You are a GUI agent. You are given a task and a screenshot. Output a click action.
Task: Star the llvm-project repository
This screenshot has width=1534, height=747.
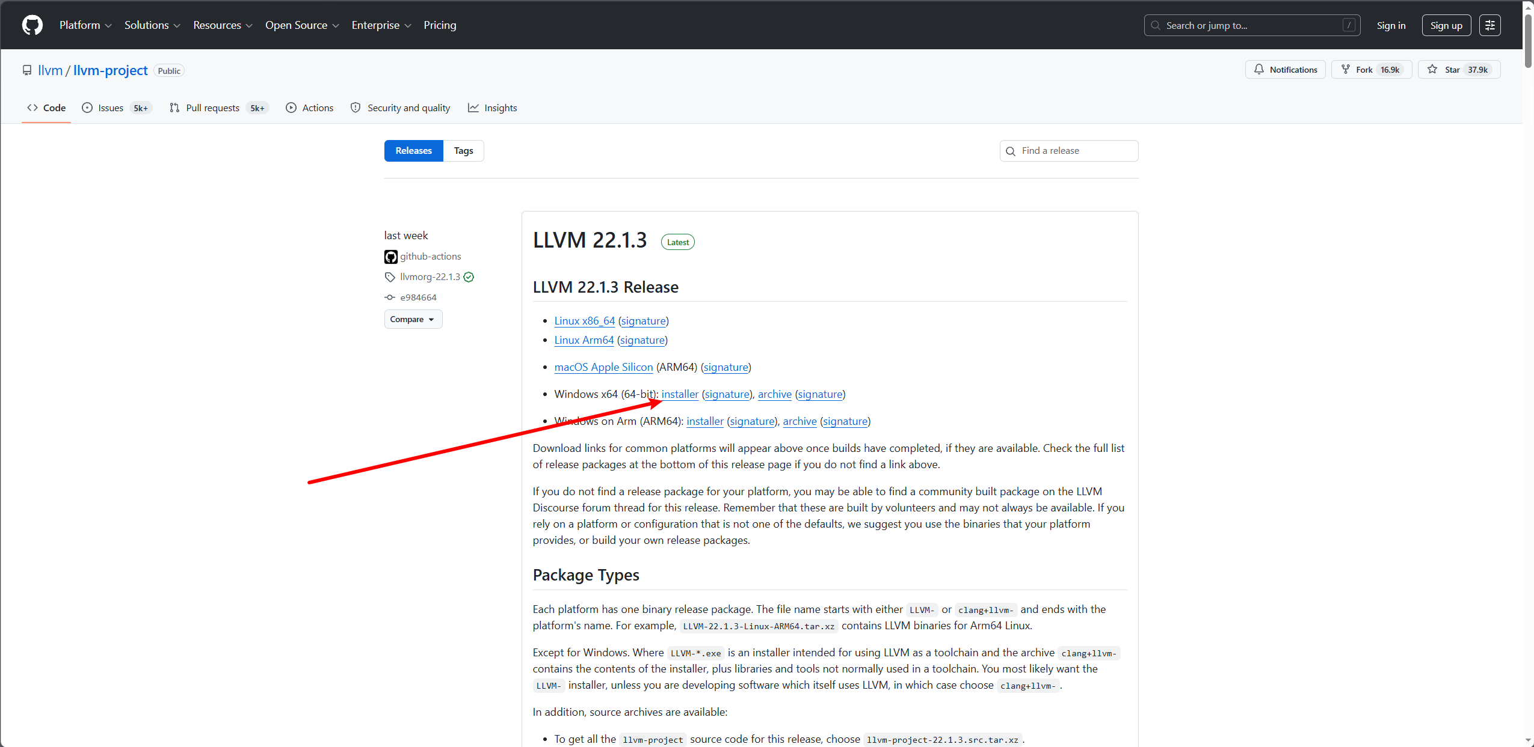(1452, 70)
